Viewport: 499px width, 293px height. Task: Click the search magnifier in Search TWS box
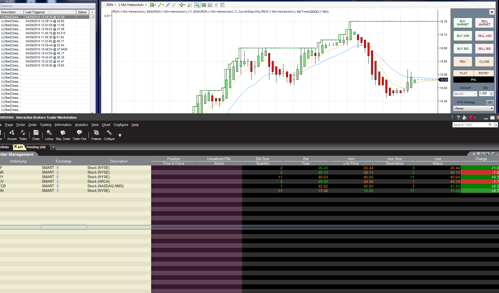click(x=490, y=125)
